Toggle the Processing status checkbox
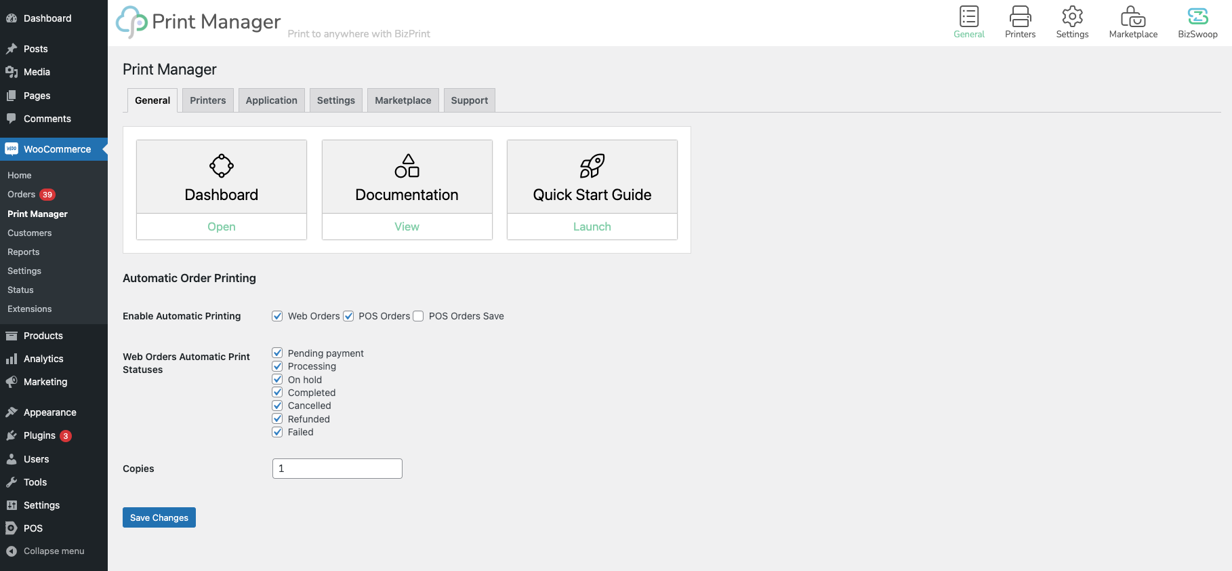 pos(277,366)
